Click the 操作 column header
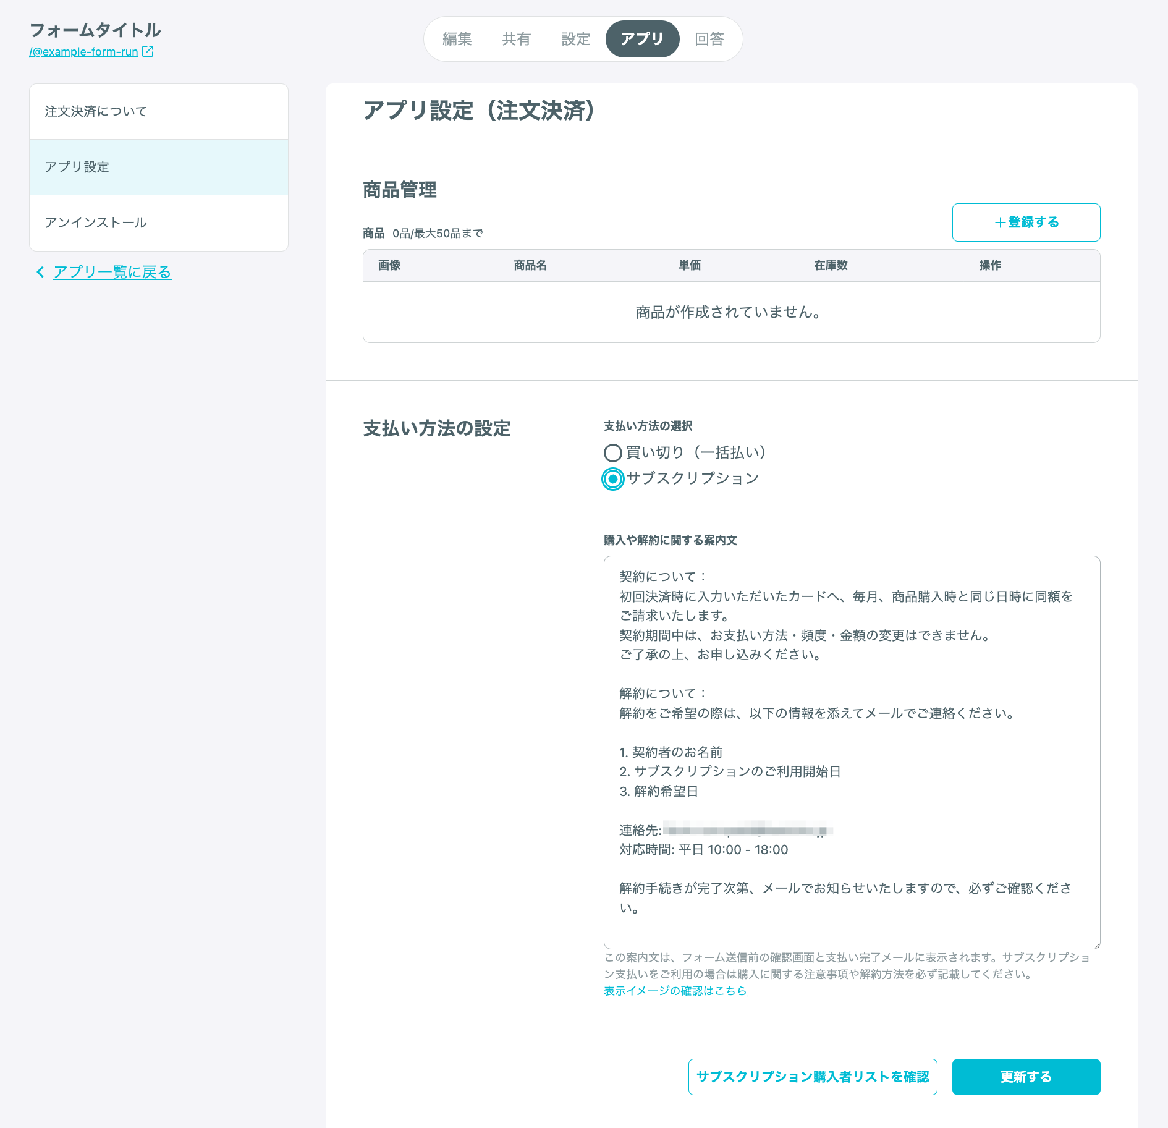1168x1128 pixels. tap(990, 265)
